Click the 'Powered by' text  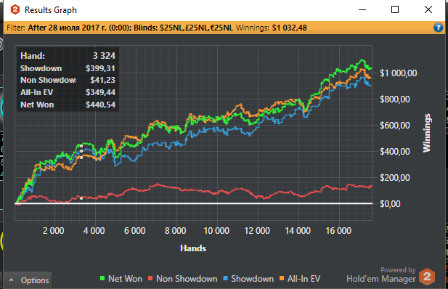click(x=398, y=270)
